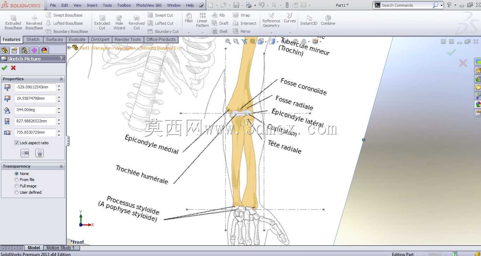Select the User defined transparency option
Screen dimensions: 481x256
(17, 192)
